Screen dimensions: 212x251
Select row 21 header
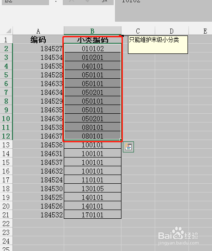6,215
